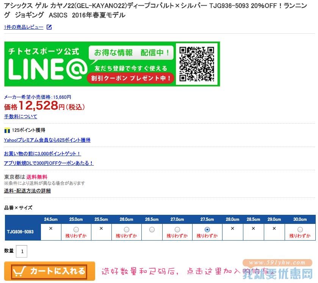Click the 送料無料 text
Viewport: 318px width, 283px height.
(x=37, y=177)
